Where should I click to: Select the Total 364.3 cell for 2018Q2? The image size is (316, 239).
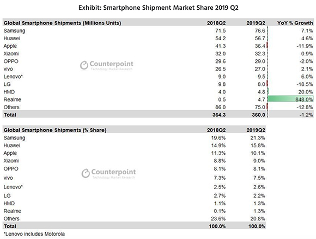(219, 115)
